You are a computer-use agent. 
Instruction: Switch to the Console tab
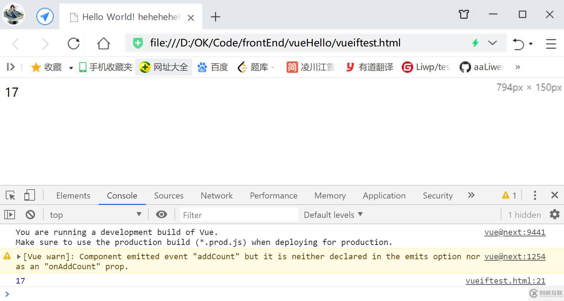click(x=122, y=196)
